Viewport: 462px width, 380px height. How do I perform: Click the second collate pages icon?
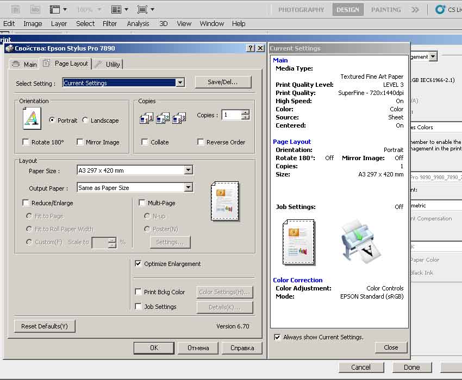pos(163,118)
